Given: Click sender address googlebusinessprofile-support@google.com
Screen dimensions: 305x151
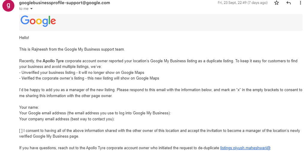Looking at the screenshot, I should click(x=65, y=3).
